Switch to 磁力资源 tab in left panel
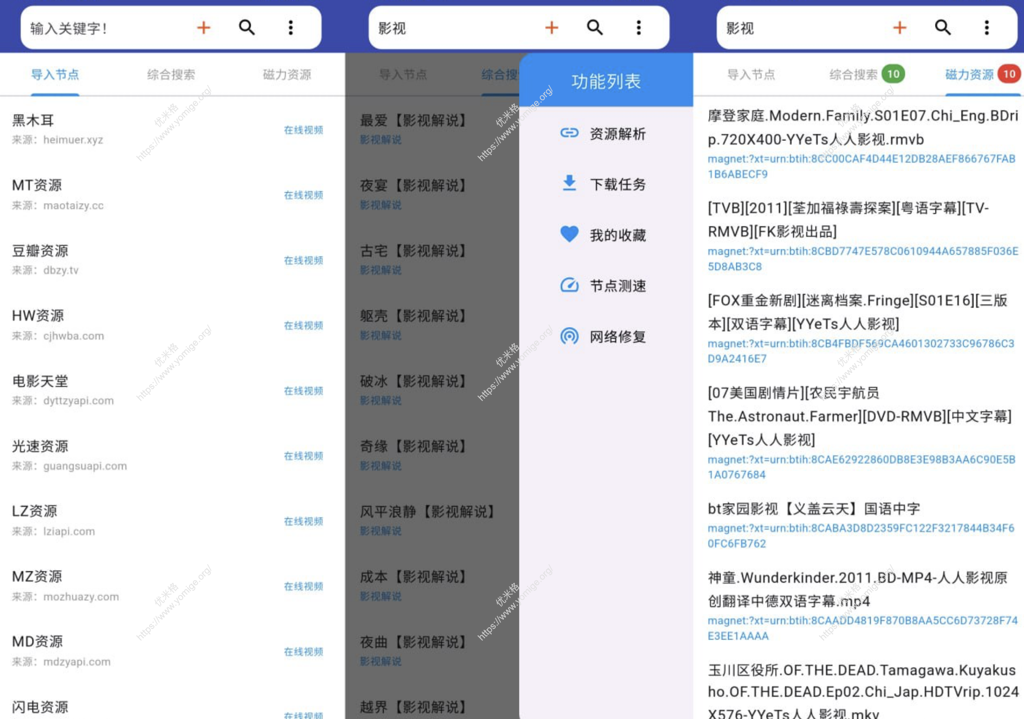Screen dimensions: 1024x719 (x=287, y=74)
